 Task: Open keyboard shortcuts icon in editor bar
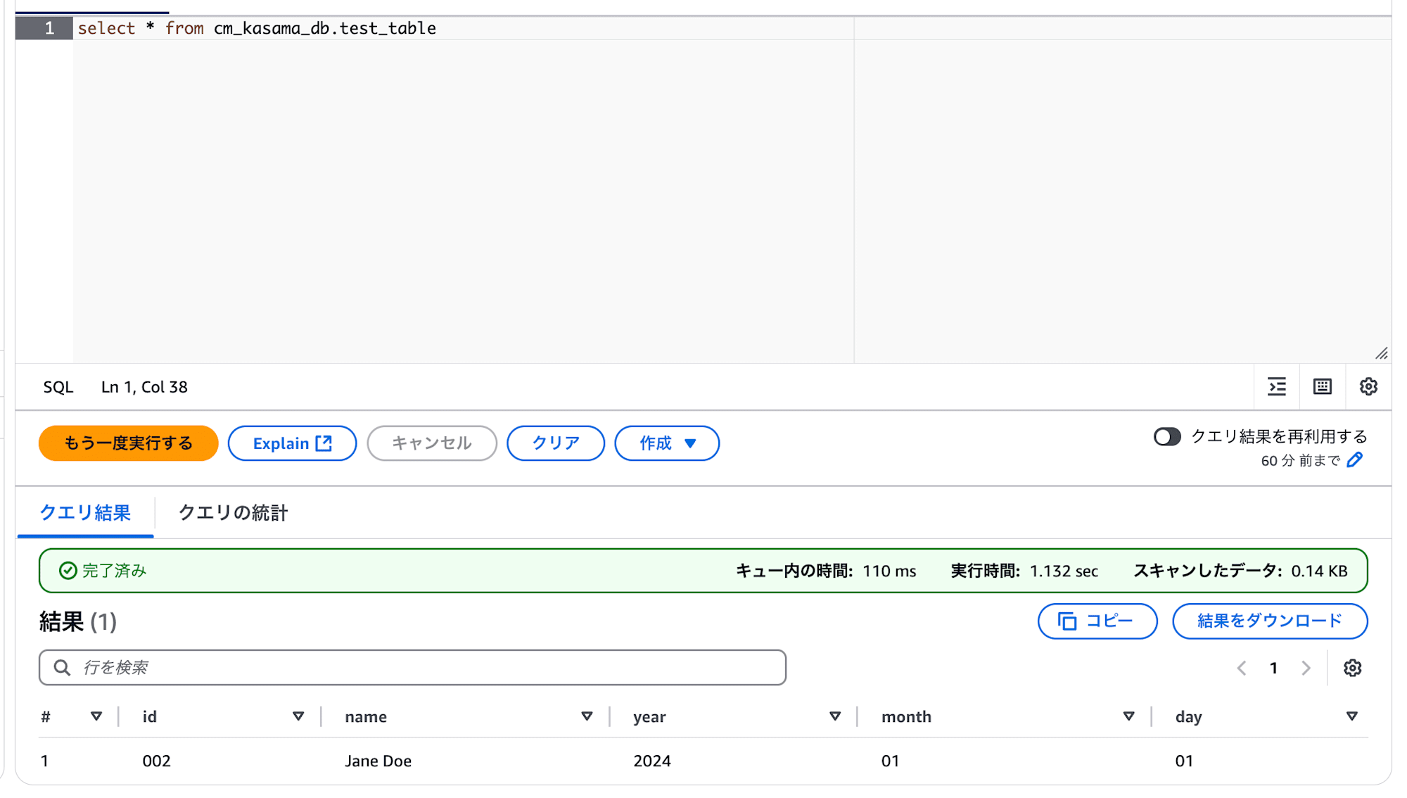tap(1323, 386)
